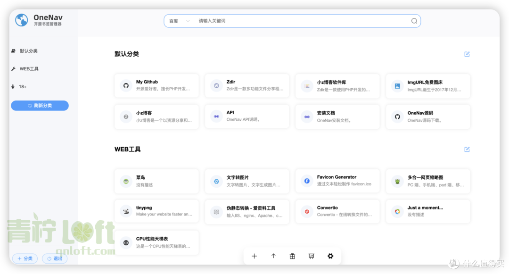The width and height of the screenshot is (509, 274).
Task: Click the 小z博客 card icon
Action: click(x=126, y=116)
